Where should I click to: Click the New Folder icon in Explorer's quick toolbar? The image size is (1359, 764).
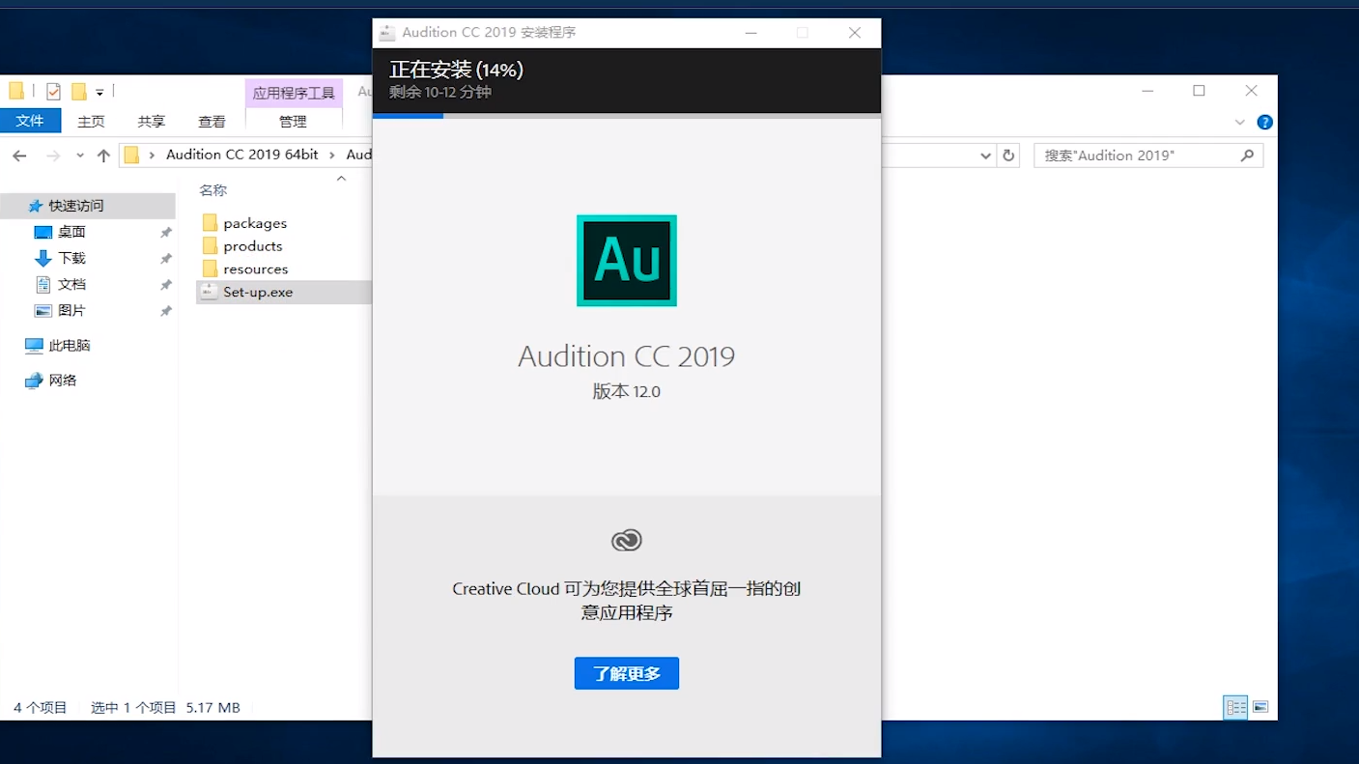(79, 92)
